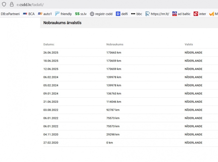Open the ss.lv bookmark
The height and width of the screenshot is (162, 218).
81,14
